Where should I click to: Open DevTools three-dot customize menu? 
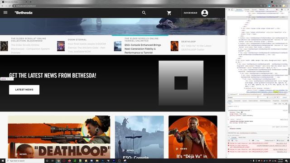[285, 10]
